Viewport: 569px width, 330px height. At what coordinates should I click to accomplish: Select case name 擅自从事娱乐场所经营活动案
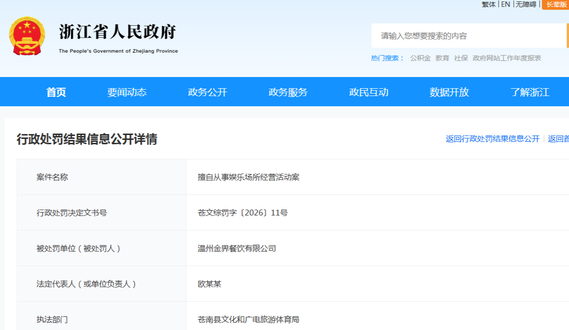[x=249, y=177]
